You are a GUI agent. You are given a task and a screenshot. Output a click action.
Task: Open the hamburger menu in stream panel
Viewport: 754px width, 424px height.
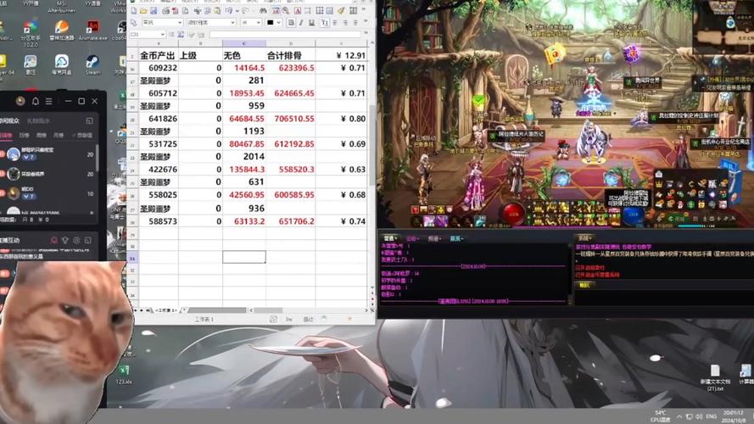pos(48,101)
